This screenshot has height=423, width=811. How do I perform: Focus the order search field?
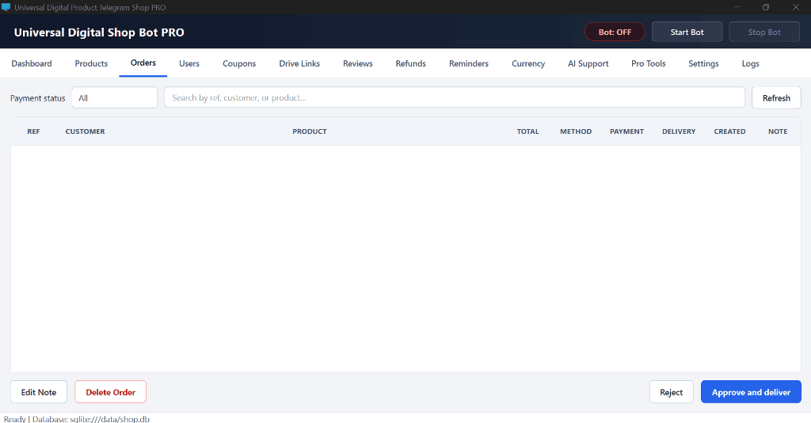point(455,97)
